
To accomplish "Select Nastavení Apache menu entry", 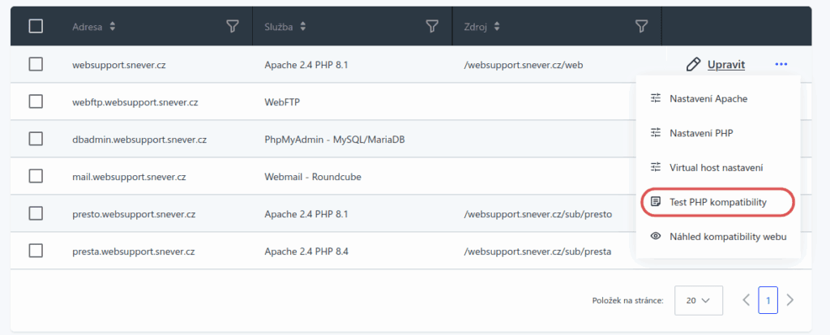I will click(708, 98).
